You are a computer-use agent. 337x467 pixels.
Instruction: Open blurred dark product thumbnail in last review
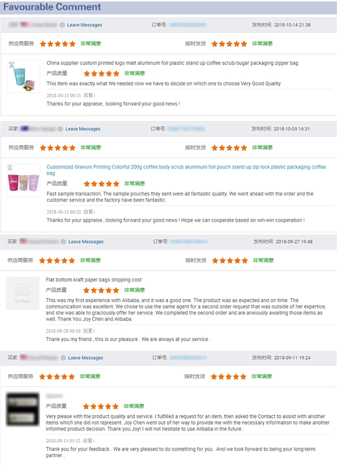(22, 409)
